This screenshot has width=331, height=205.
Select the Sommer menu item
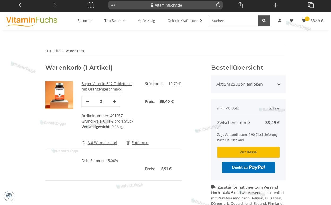85,21
